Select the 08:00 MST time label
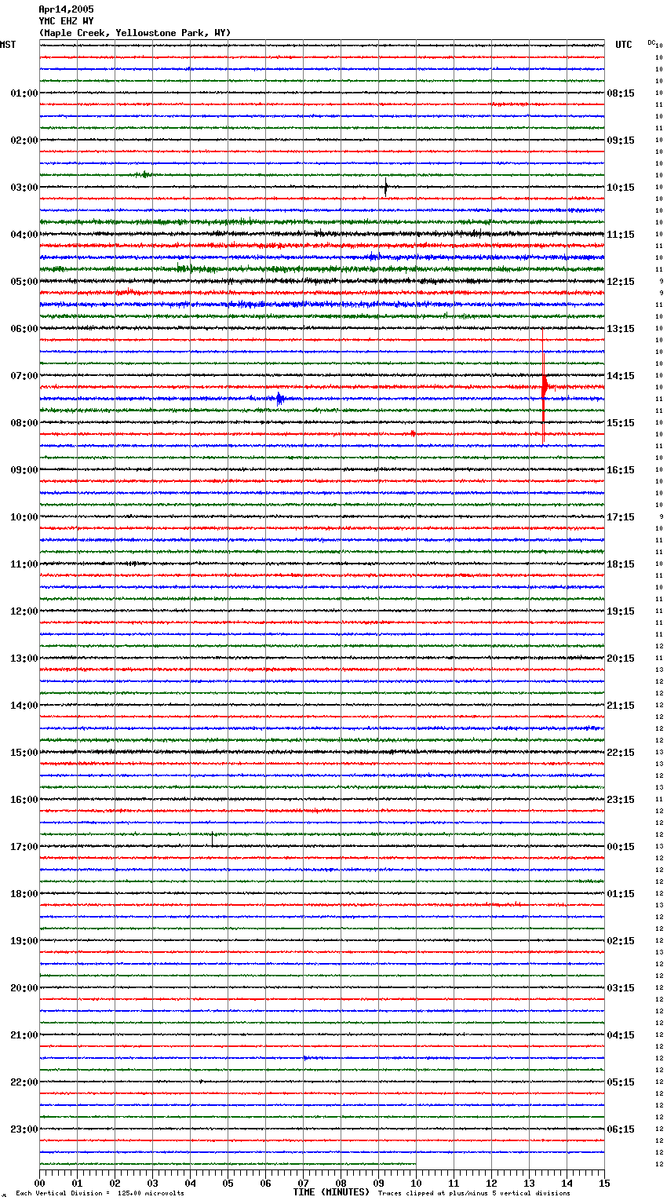The image size is (667, 1204). click(24, 423)
